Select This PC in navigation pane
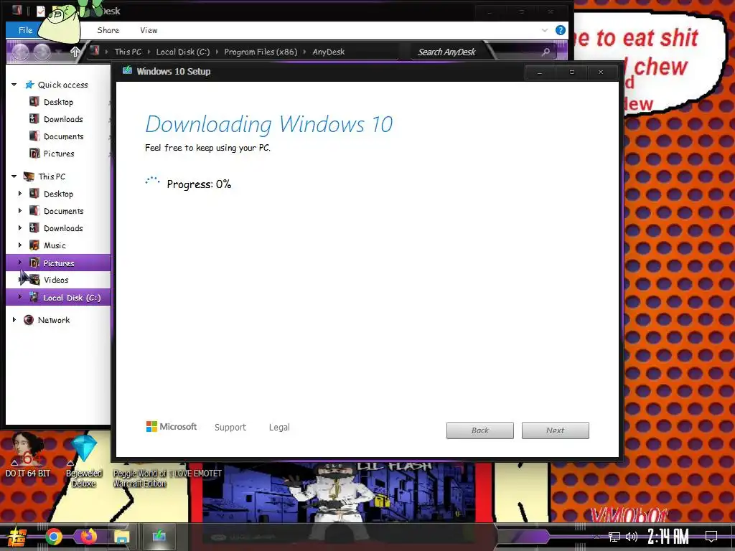The image size is (735, 551). [x=52, y=176]
